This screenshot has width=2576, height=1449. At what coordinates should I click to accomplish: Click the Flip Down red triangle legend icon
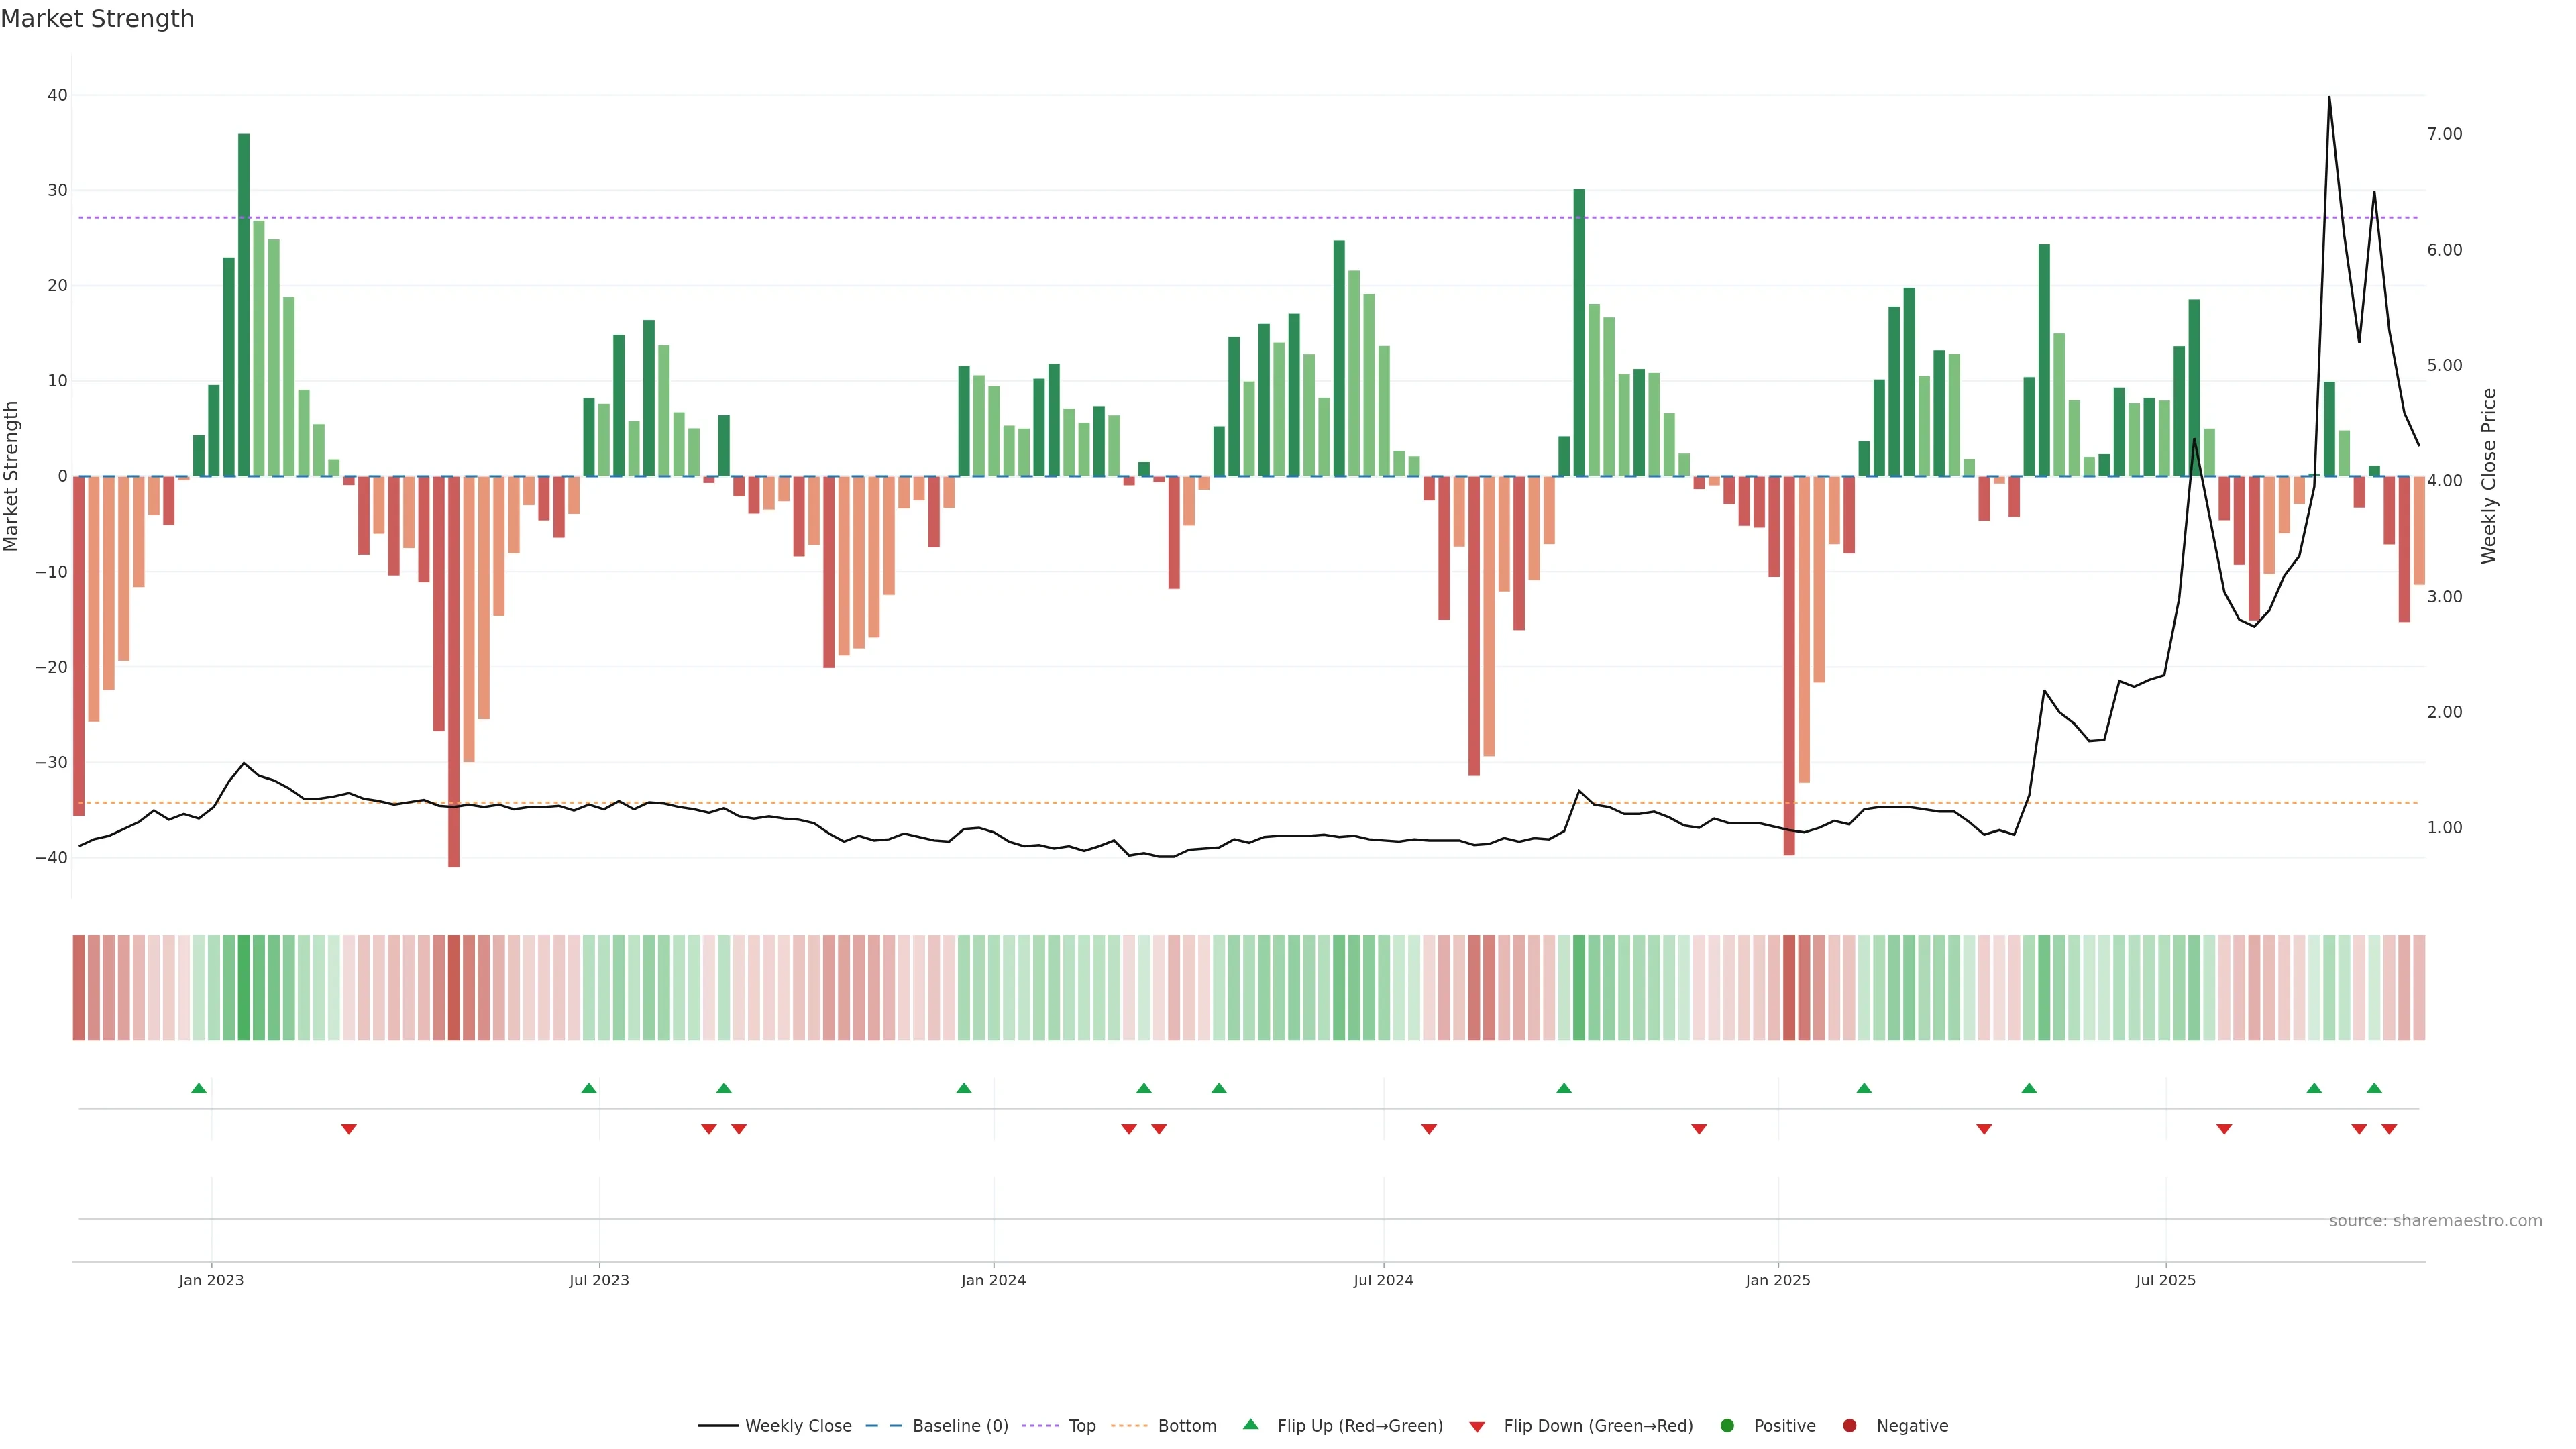point(1477,1427)
